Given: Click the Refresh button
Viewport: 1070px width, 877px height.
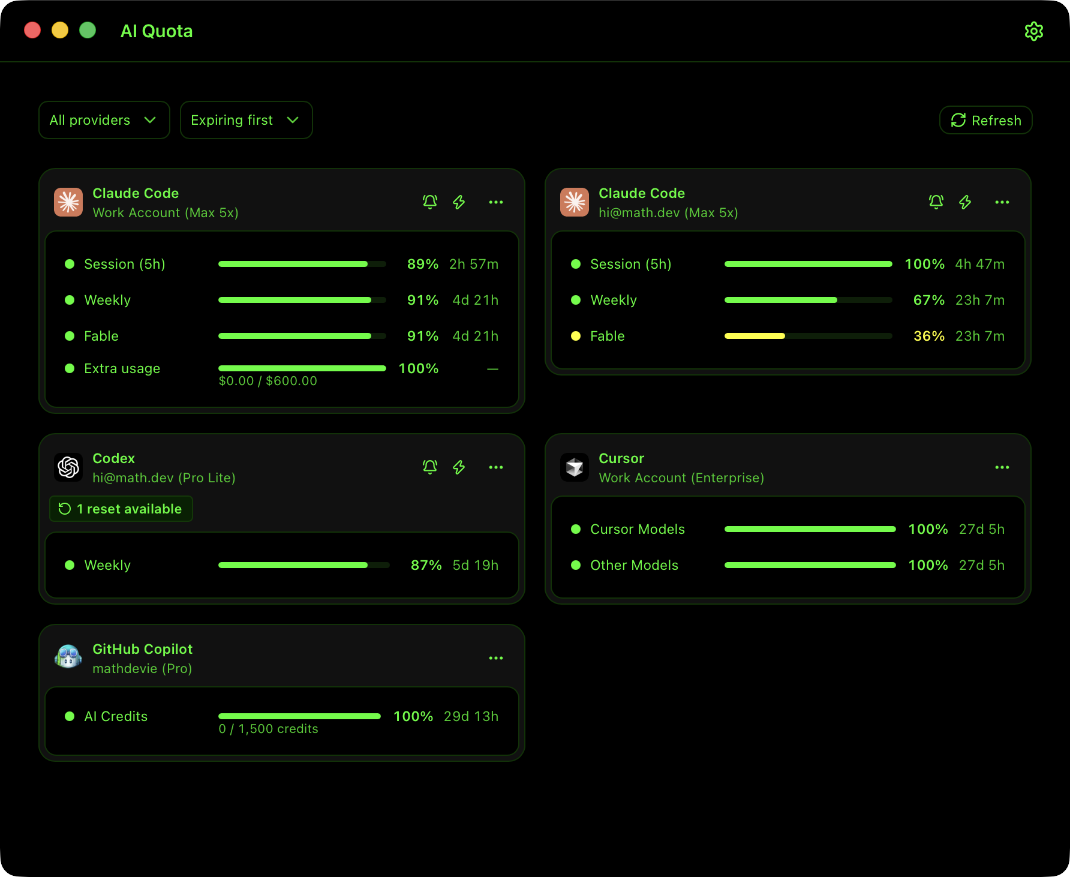Looking at the screenshot, I should tap(985, 120).
